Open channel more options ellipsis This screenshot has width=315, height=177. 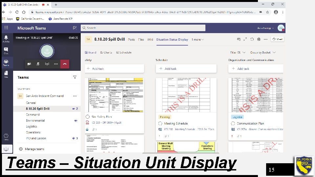click(265, 39)
